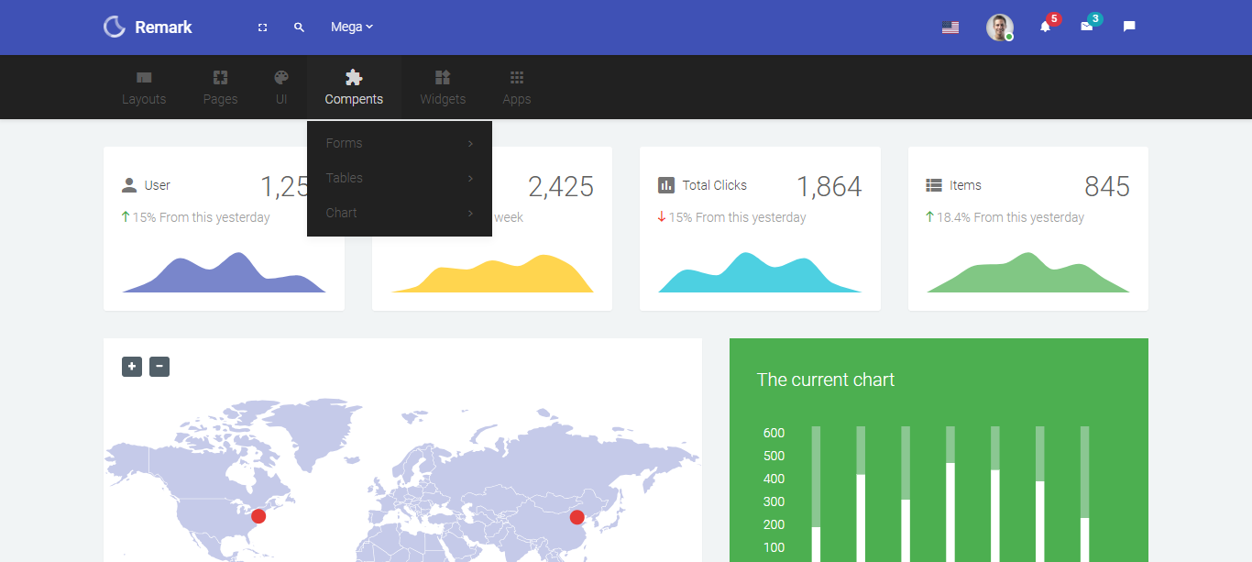Select the Apps navigation item

tap(517, 87)
